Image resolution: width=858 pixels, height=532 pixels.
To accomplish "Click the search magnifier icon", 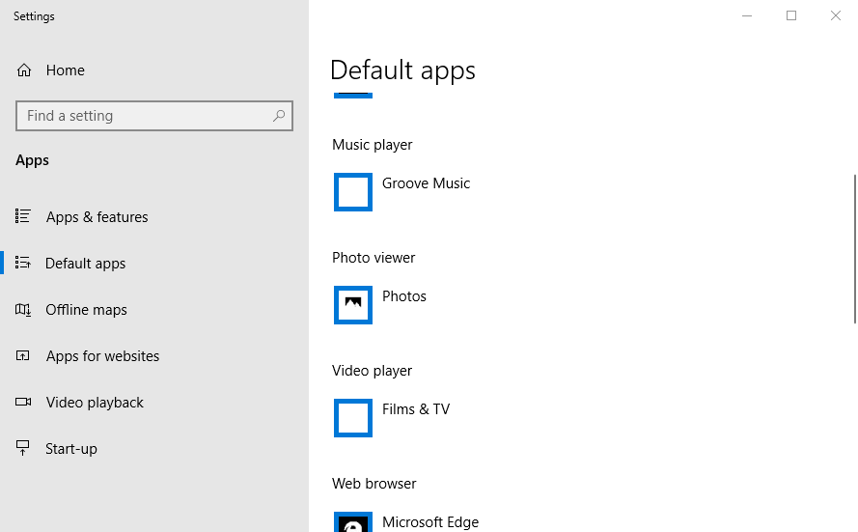I will [279, 116].
